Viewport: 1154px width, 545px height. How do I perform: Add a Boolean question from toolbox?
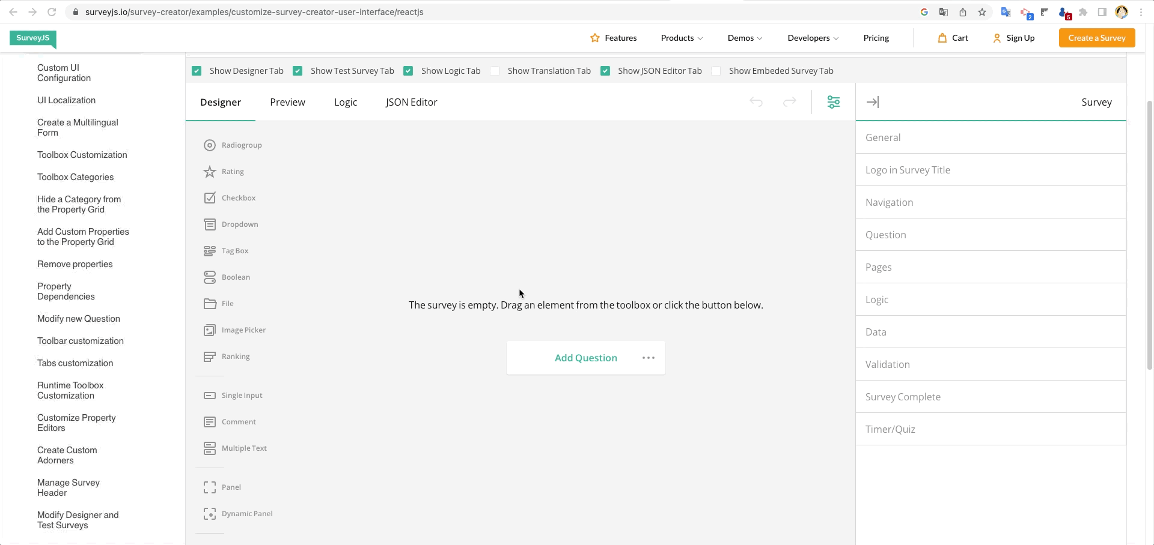click(209, 277)
